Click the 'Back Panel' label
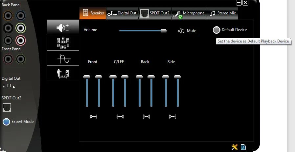The width and height of the screenshot is (295, 152). pos(11,5)
